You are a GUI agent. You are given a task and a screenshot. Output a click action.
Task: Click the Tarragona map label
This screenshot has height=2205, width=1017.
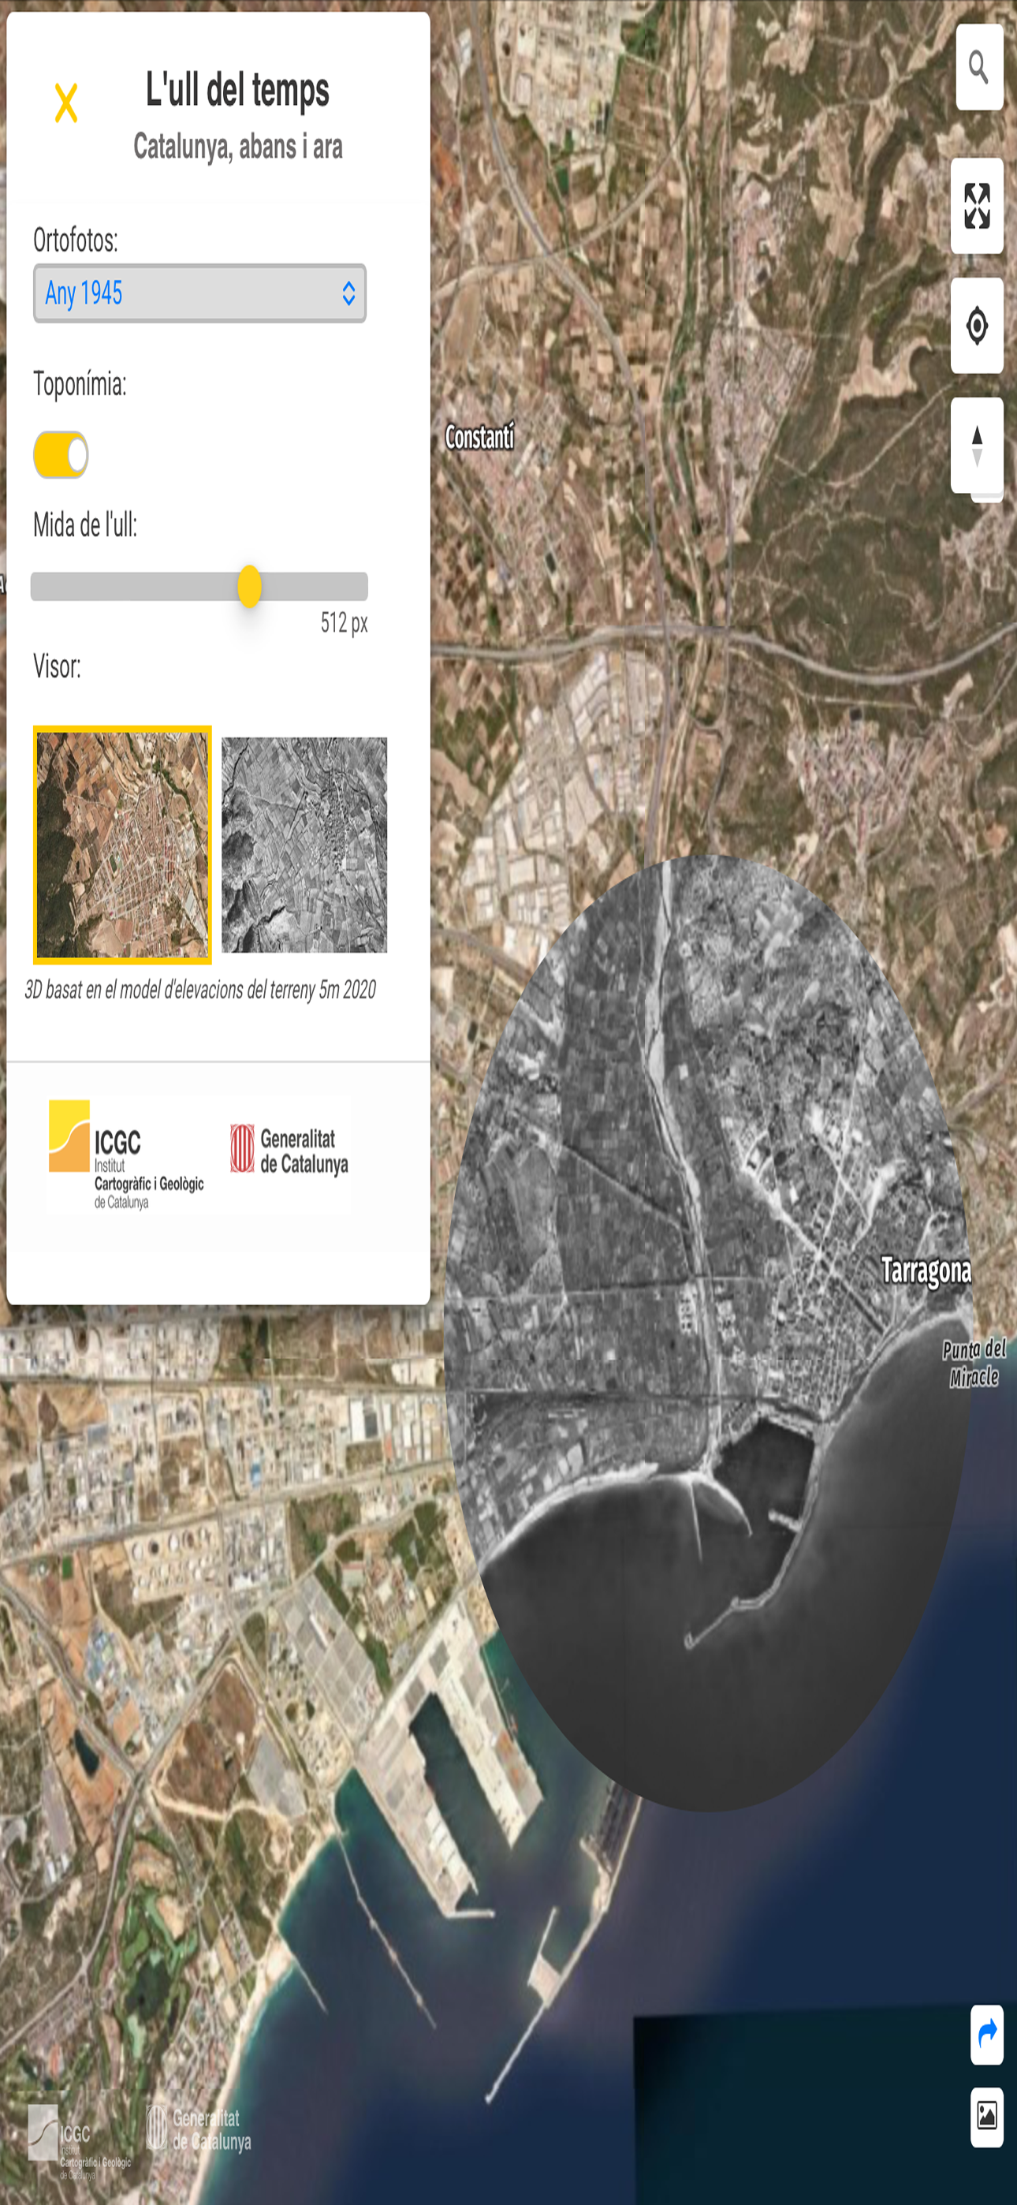point(926,1270)
